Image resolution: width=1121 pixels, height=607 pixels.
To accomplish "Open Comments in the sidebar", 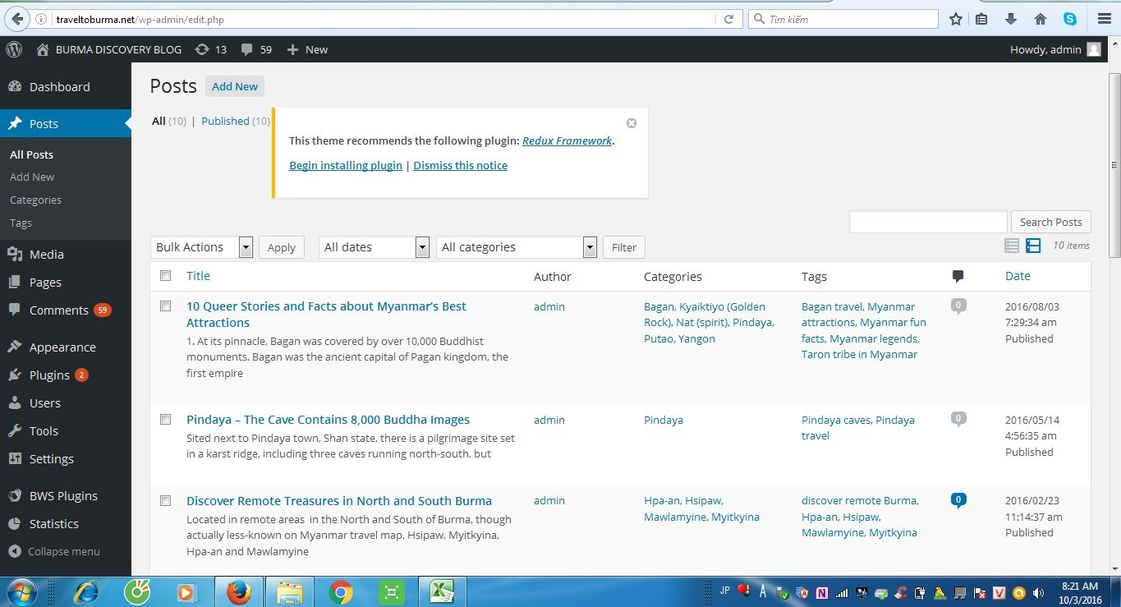I will tap(58, 310).
